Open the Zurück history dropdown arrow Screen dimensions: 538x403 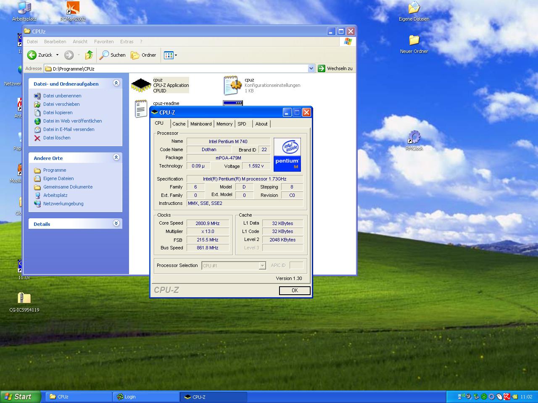tap(57, 55)
